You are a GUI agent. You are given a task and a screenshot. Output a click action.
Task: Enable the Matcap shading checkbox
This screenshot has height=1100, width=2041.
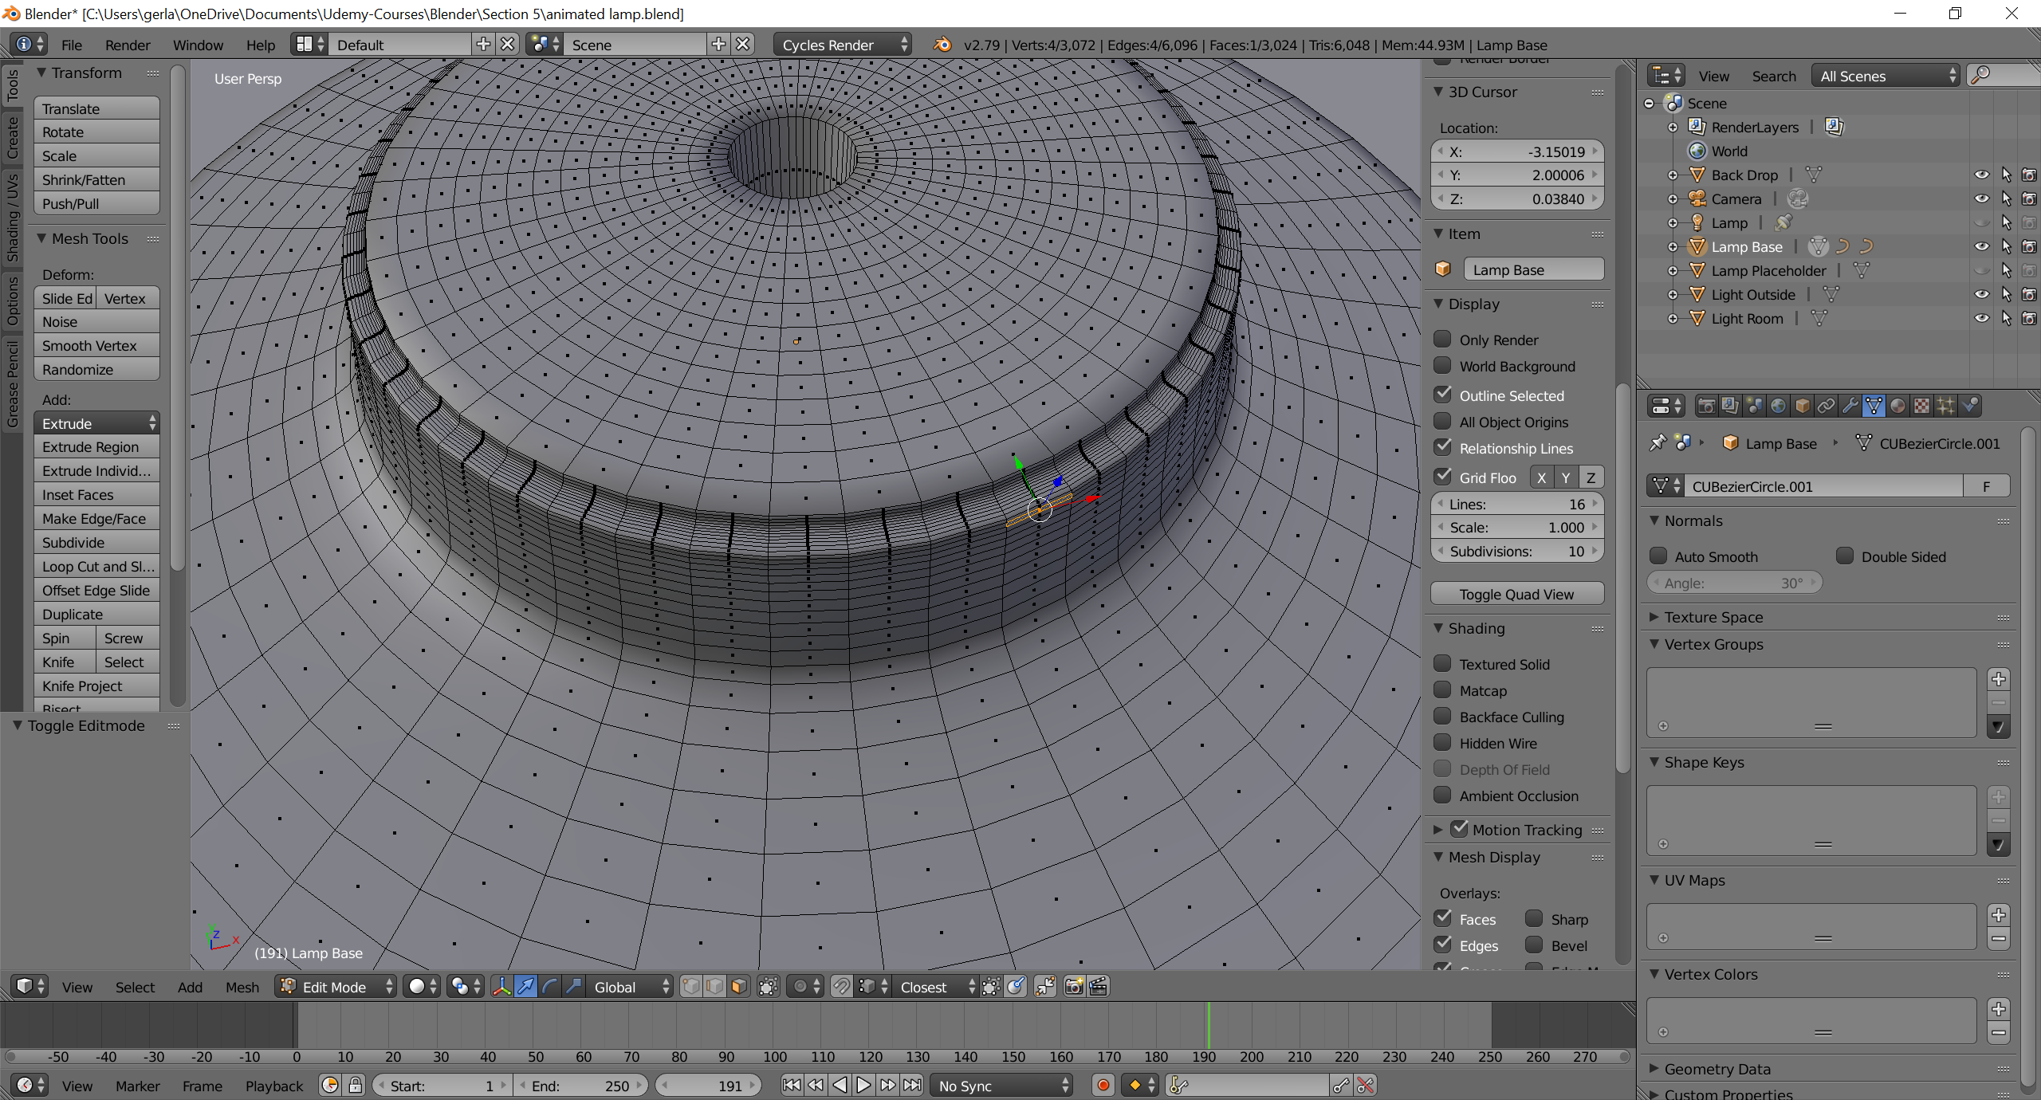click(1442, 689)
